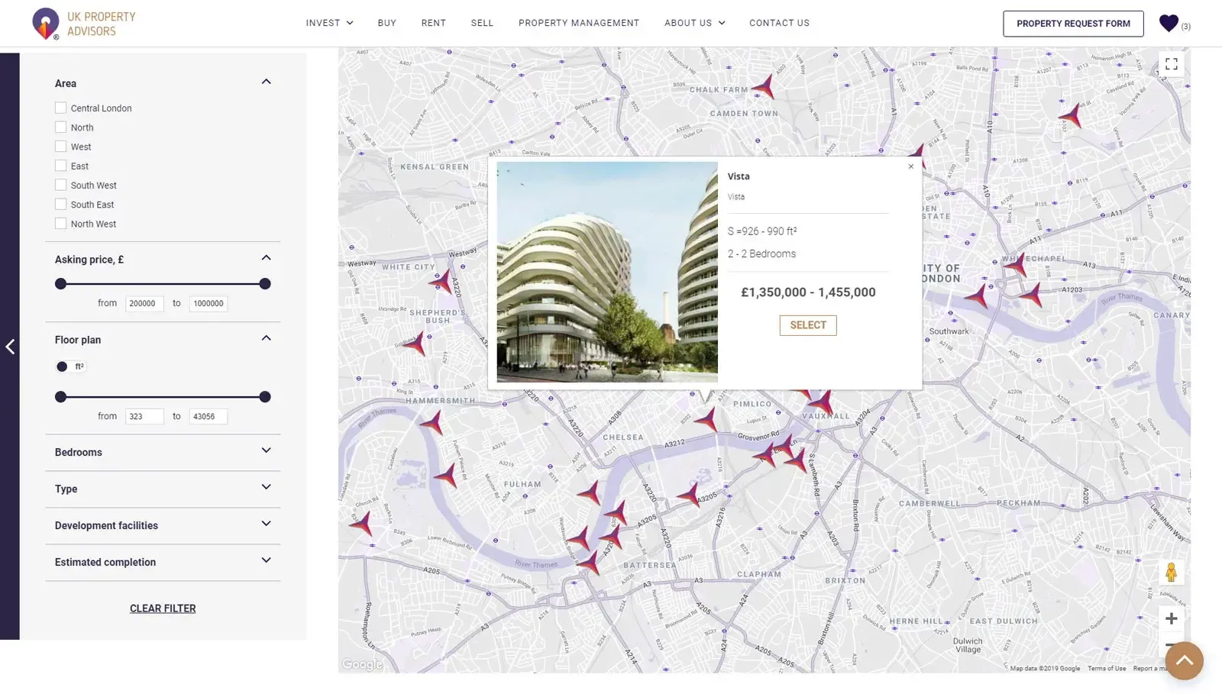This screenshot has height=694, width=1222.
Task: Check the North area checkbox
Action: [x=60, y=127]
